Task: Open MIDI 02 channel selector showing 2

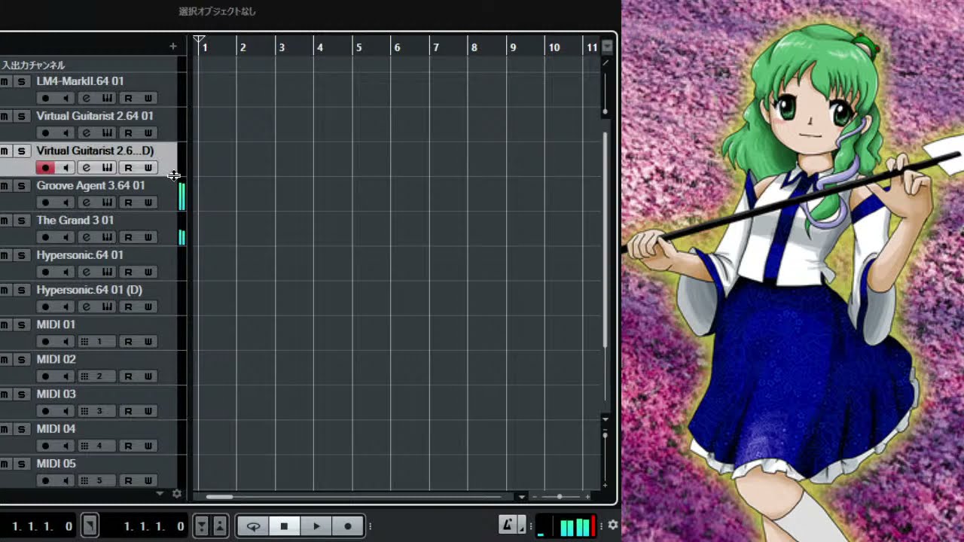Action: point(96,376)
